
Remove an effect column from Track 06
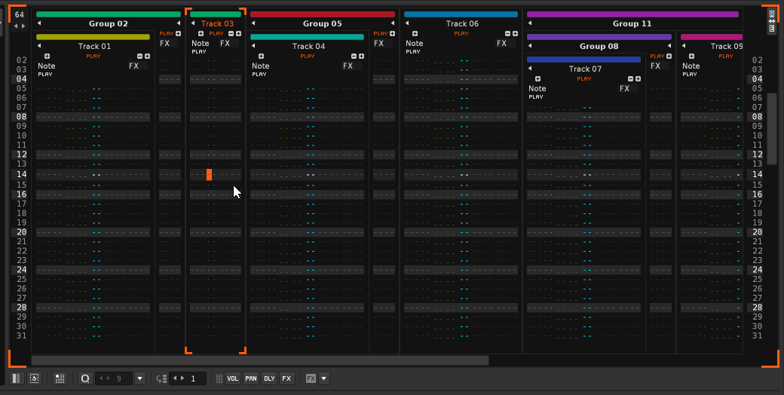point(507,34)
